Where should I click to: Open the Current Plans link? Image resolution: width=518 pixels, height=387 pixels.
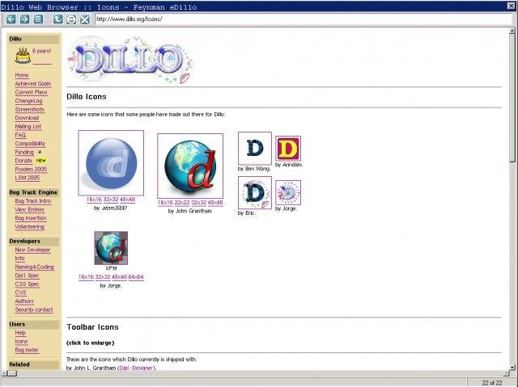pos(31,92)
